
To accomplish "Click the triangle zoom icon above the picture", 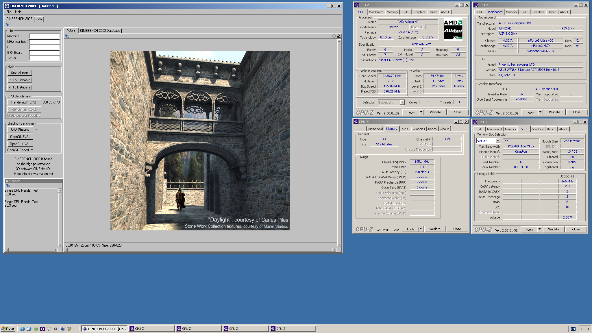I will [339, 36].
